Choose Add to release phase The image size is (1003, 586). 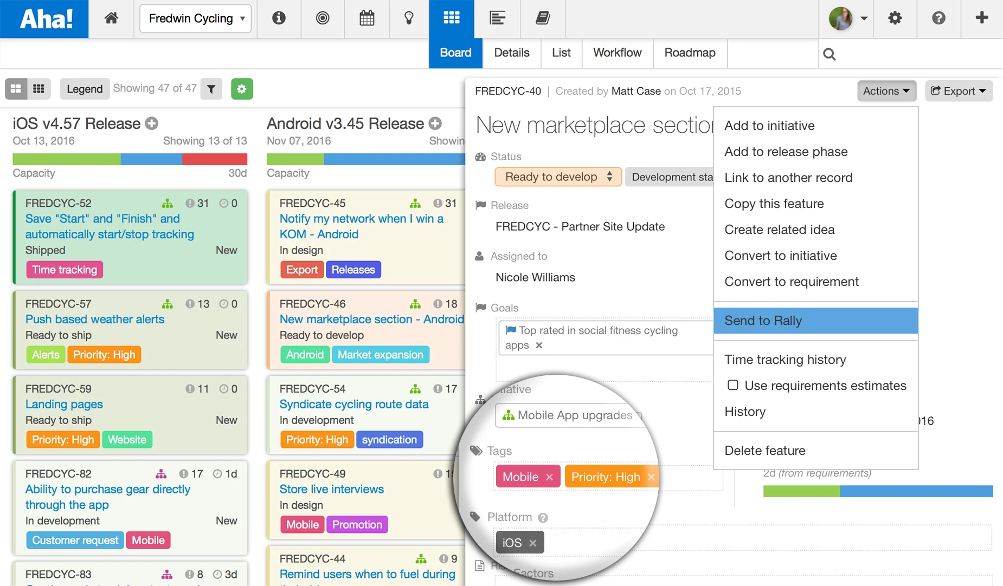816,152
